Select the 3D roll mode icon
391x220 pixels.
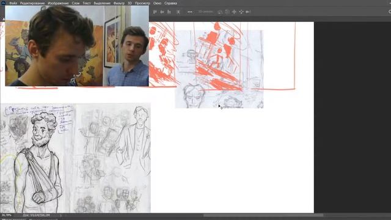pos(227,12)
